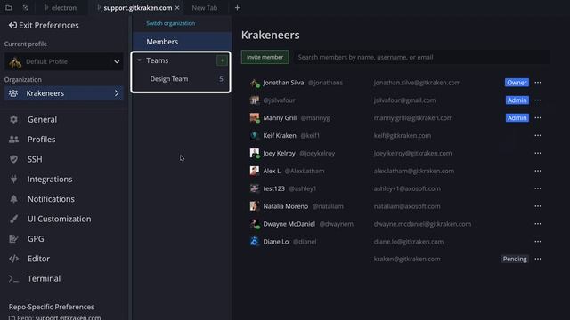
Task: Click the Repo-Specific Preferences heading
Action: pyautogui.click(x=52, y=307)
